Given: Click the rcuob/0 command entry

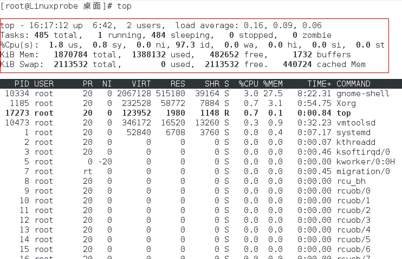Looking at the screenshot, I should pyautogui.click(x=353, y=191).
